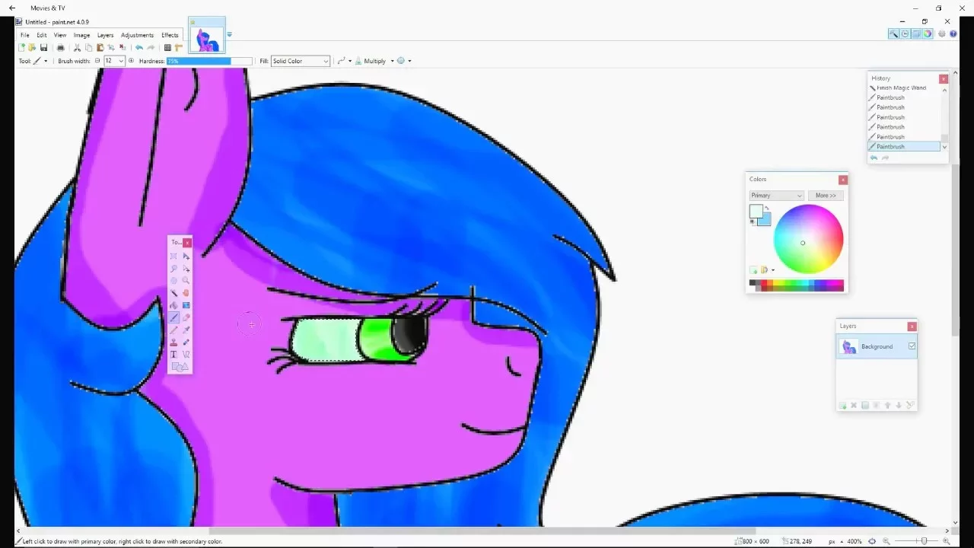Click the Save toolbar icon
This screenshot has width=974, height=548.
coord(43,47)
